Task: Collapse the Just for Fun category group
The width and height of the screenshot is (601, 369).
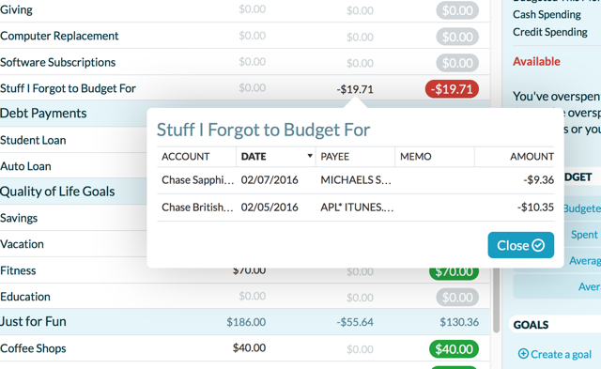Action: click(34, 321)
